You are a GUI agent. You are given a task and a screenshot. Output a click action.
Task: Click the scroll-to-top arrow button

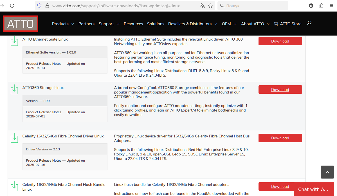point(327,172)
